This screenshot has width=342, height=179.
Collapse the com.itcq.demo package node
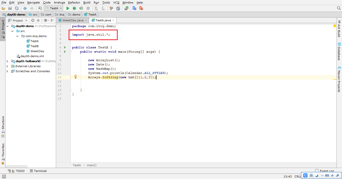[18, 36]
